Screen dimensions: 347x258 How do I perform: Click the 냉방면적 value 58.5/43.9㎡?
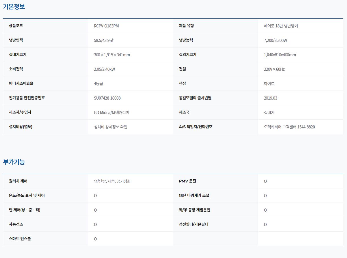(x=104, y=40)
